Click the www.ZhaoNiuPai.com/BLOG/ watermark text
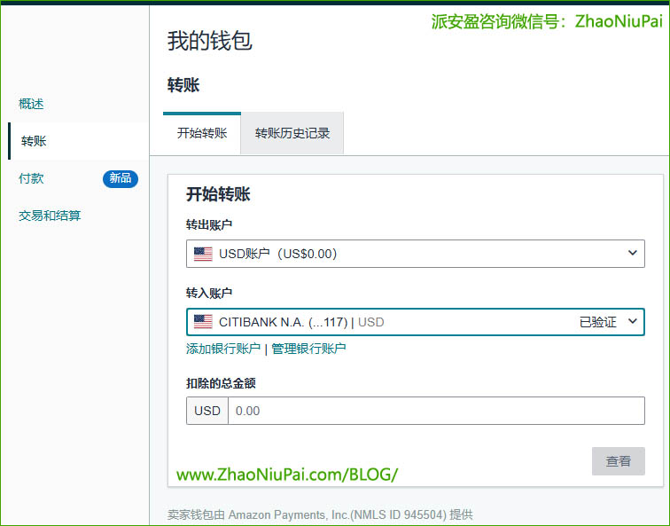670x526 pixels. 287,475
